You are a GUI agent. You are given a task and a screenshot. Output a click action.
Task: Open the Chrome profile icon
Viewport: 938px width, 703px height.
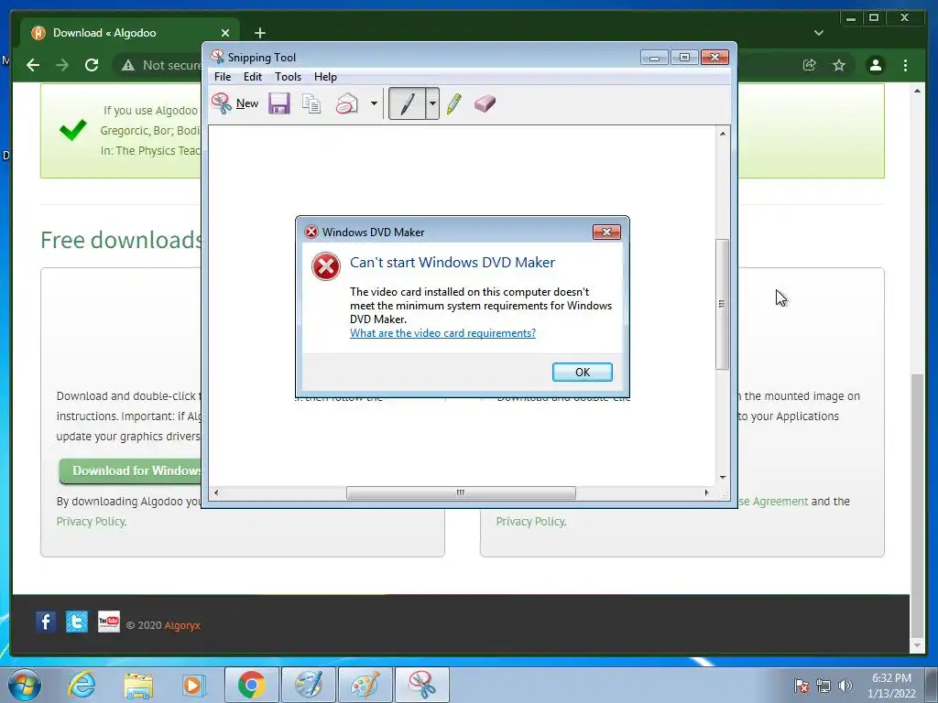(875, 65)
